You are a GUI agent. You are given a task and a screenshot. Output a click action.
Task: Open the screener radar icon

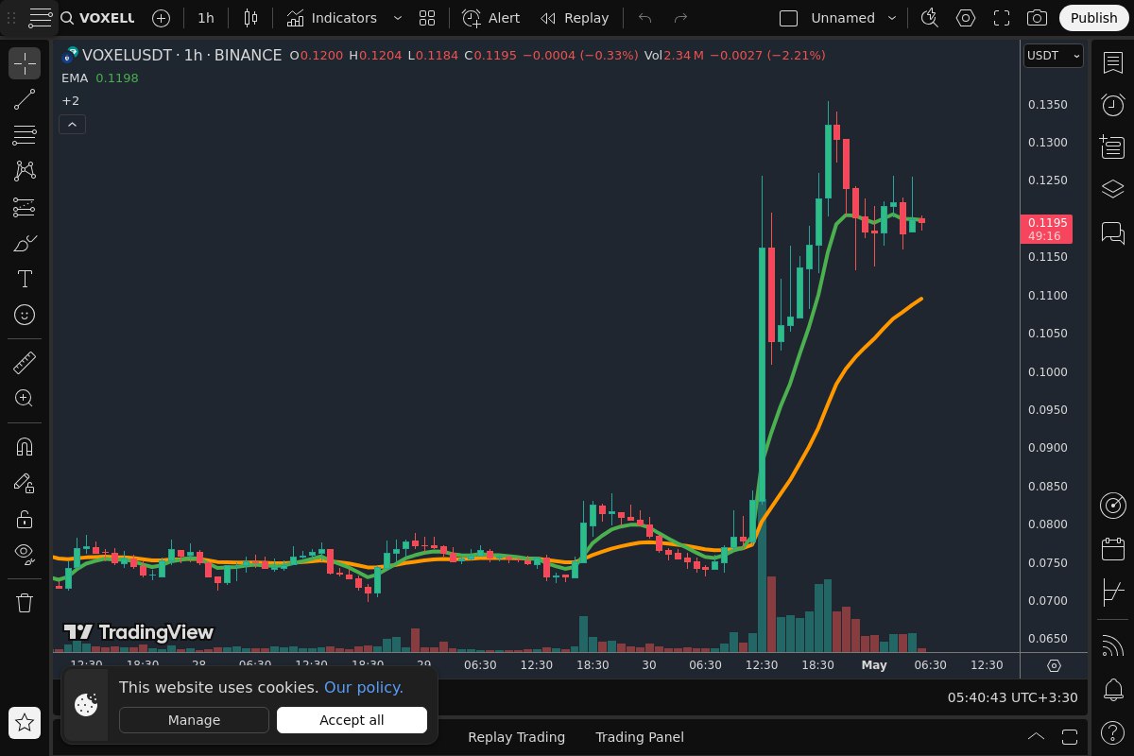(1112, 506)
